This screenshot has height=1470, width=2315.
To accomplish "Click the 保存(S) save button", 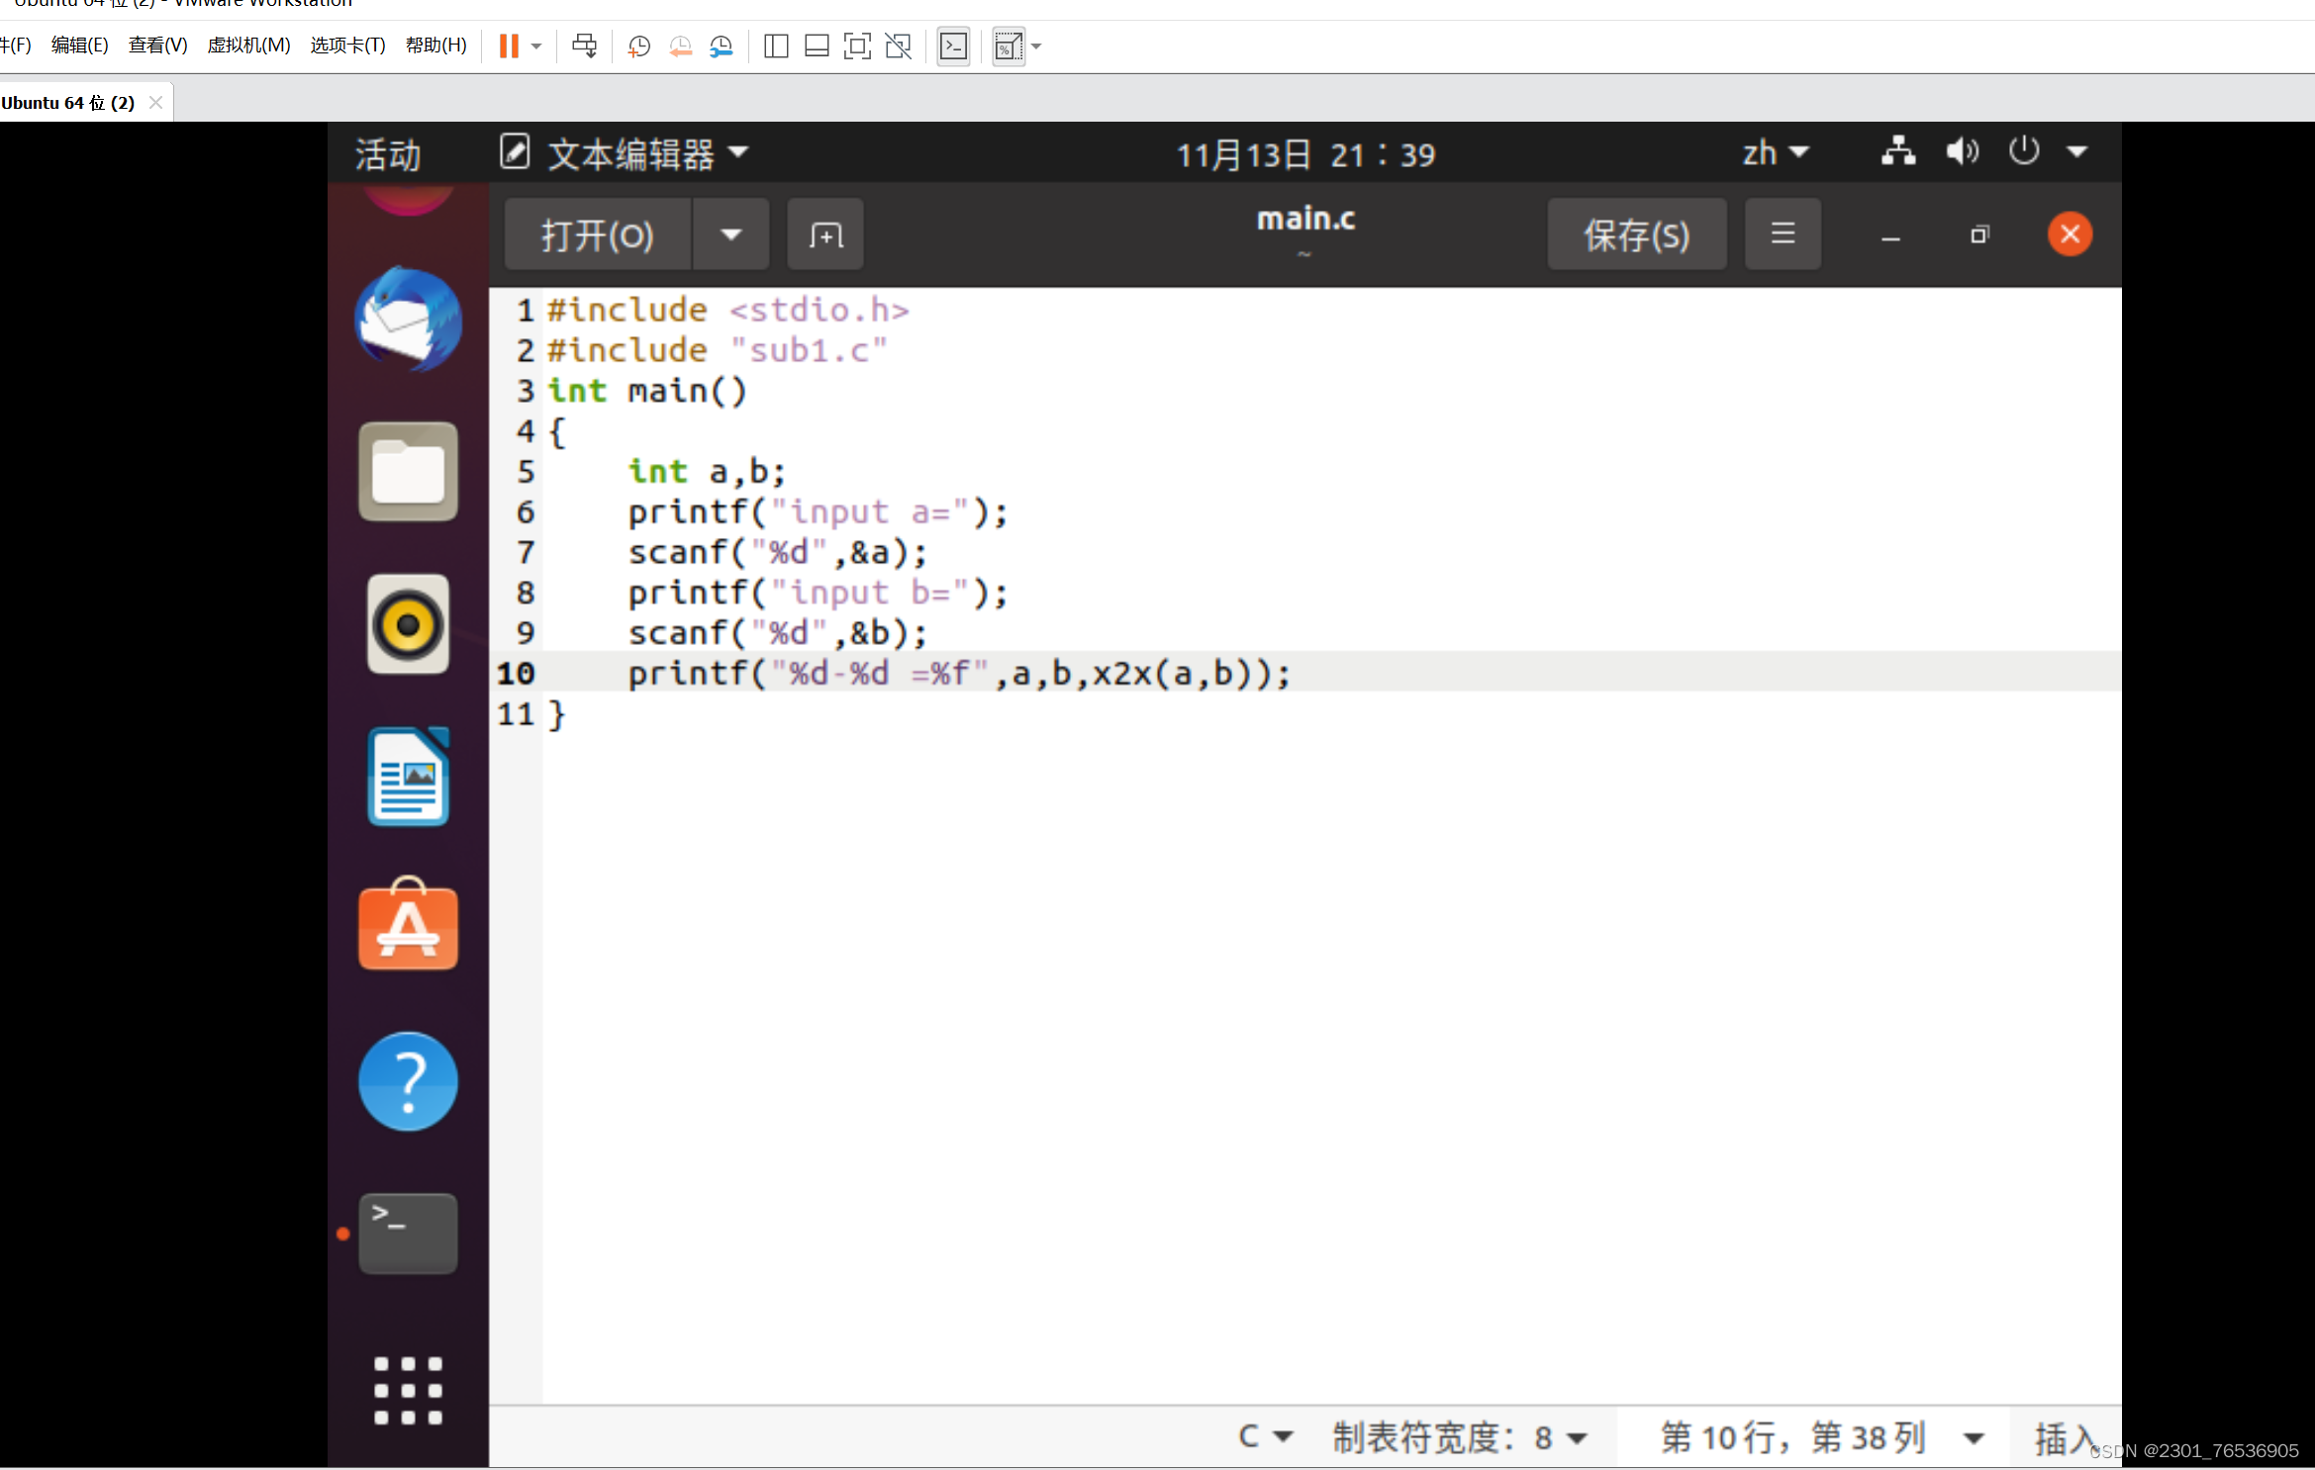I will (x=1636, y=234).
